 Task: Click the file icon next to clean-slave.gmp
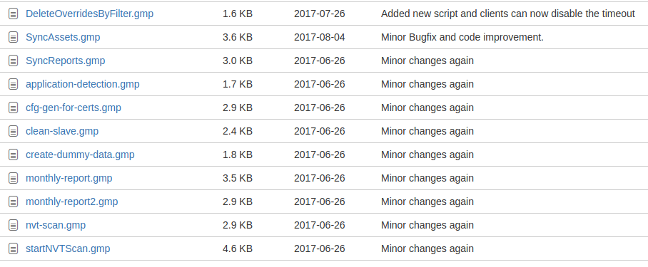[14, 131]
